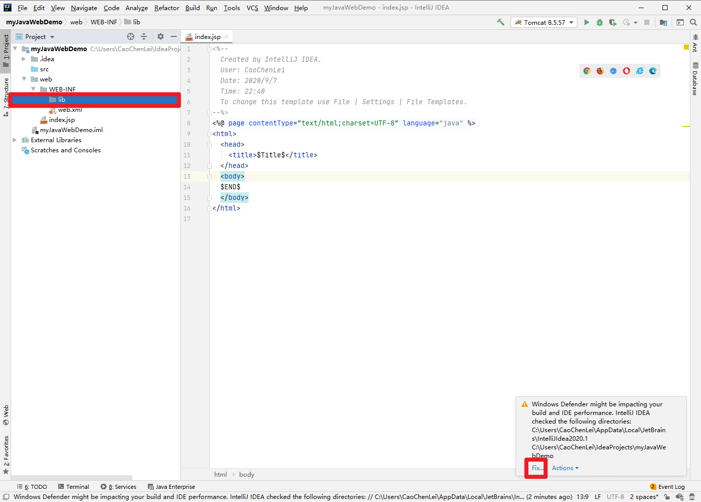Select Scratches and Consoles tree item

pyautogui.click(x=65, y=150)
